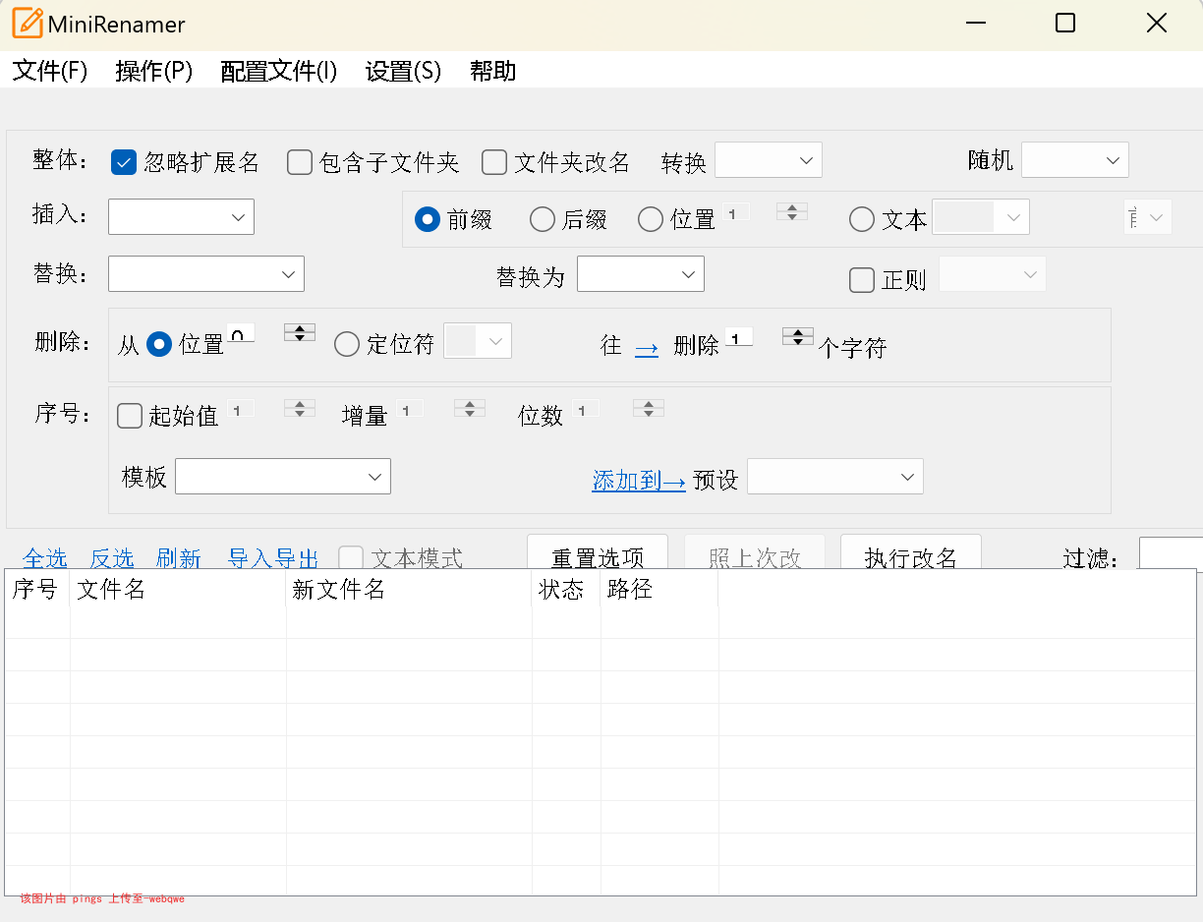Open the 文本 dropdown in insert row
This screenshot has width=1203, height=922.
click(x=981, y=217)
